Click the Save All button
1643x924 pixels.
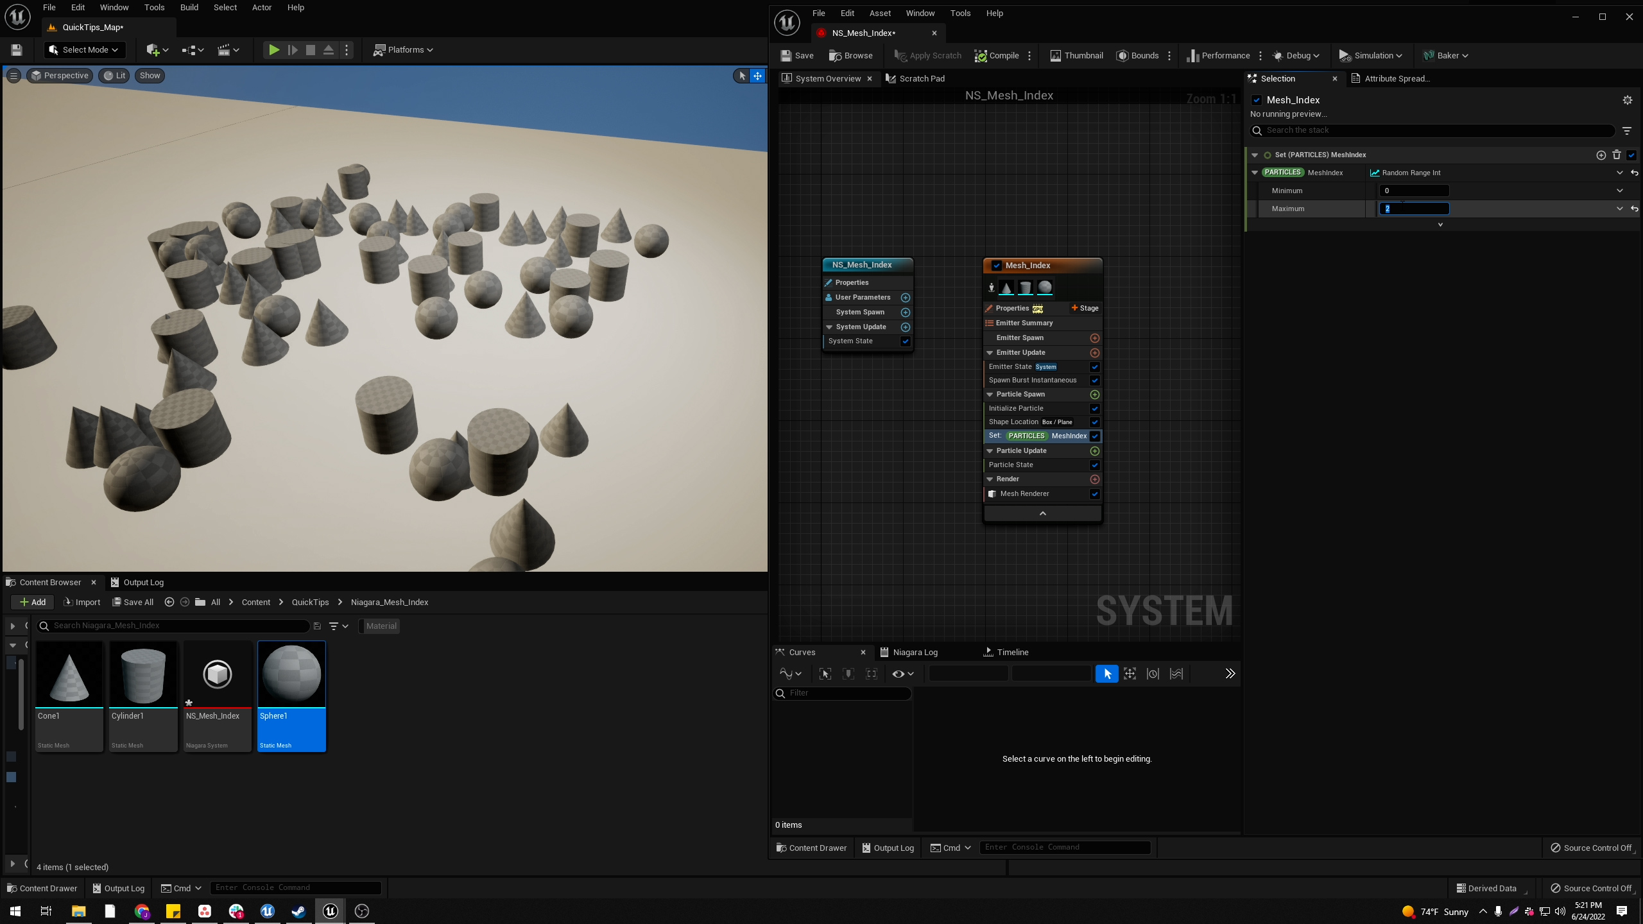[133, 602]
